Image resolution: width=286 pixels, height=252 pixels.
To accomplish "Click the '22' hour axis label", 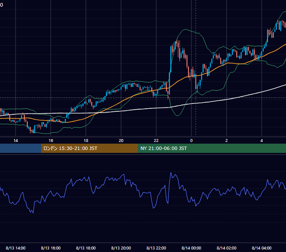I will click(x=156, y=141).
